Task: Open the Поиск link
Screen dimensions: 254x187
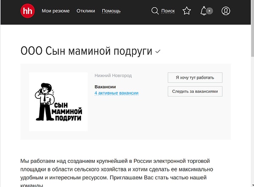Action: [168, 11]
